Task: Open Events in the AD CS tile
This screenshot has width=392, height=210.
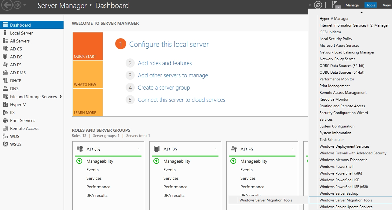Action: point(93,170)
